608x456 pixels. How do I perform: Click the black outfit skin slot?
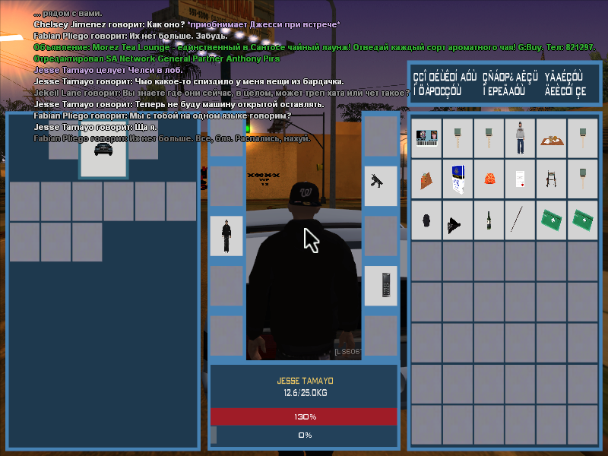click(x=226, y=236)
